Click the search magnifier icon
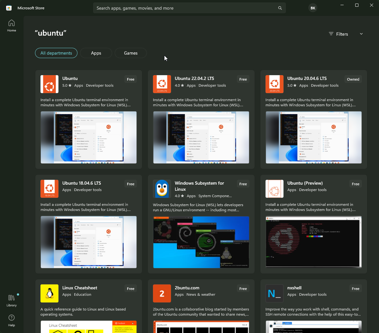Viewport: 379px width, 333px height. pos(280,8)
